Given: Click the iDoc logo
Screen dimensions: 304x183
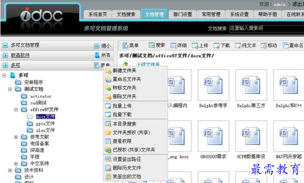Looking at the screenshot, I should 42,15.
